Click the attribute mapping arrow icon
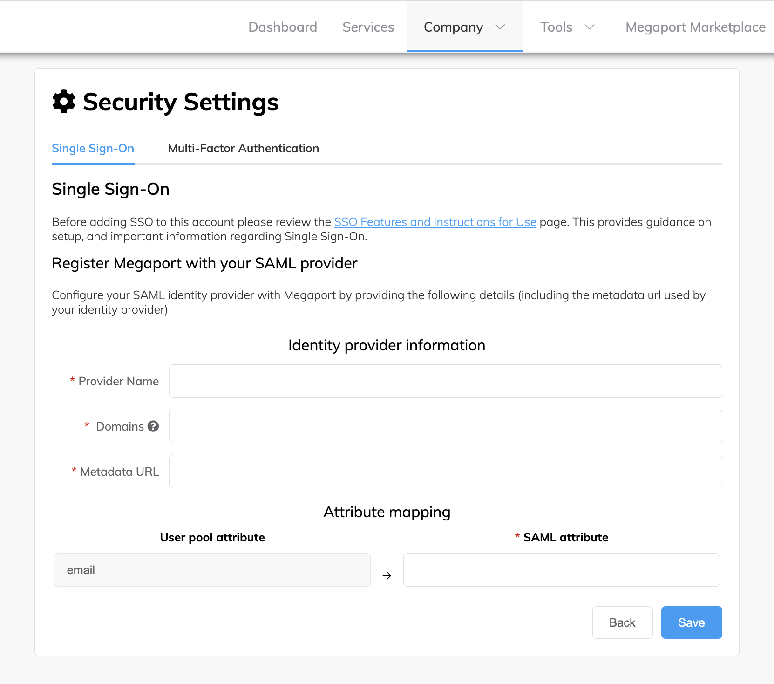Screen dimensions: 774x684 coord(387,576)
